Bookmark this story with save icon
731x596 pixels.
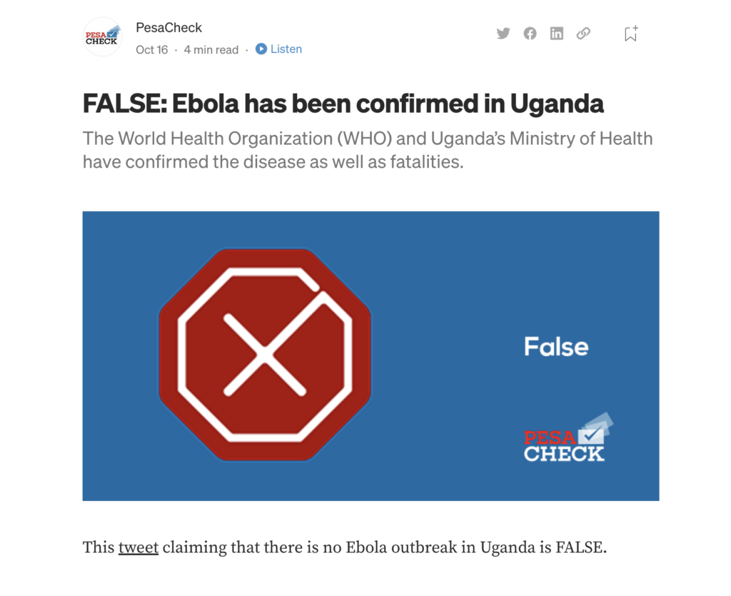pyautogui.click(x=631, y=34)
